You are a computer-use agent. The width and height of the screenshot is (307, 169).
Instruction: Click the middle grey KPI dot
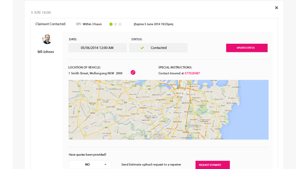pos(116,24)
